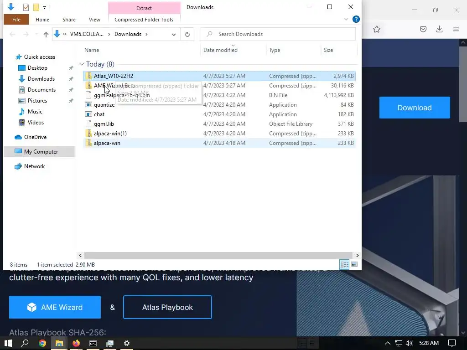Open the Home ribbon tab
This screenshot has height=350, width=467.
42,20
